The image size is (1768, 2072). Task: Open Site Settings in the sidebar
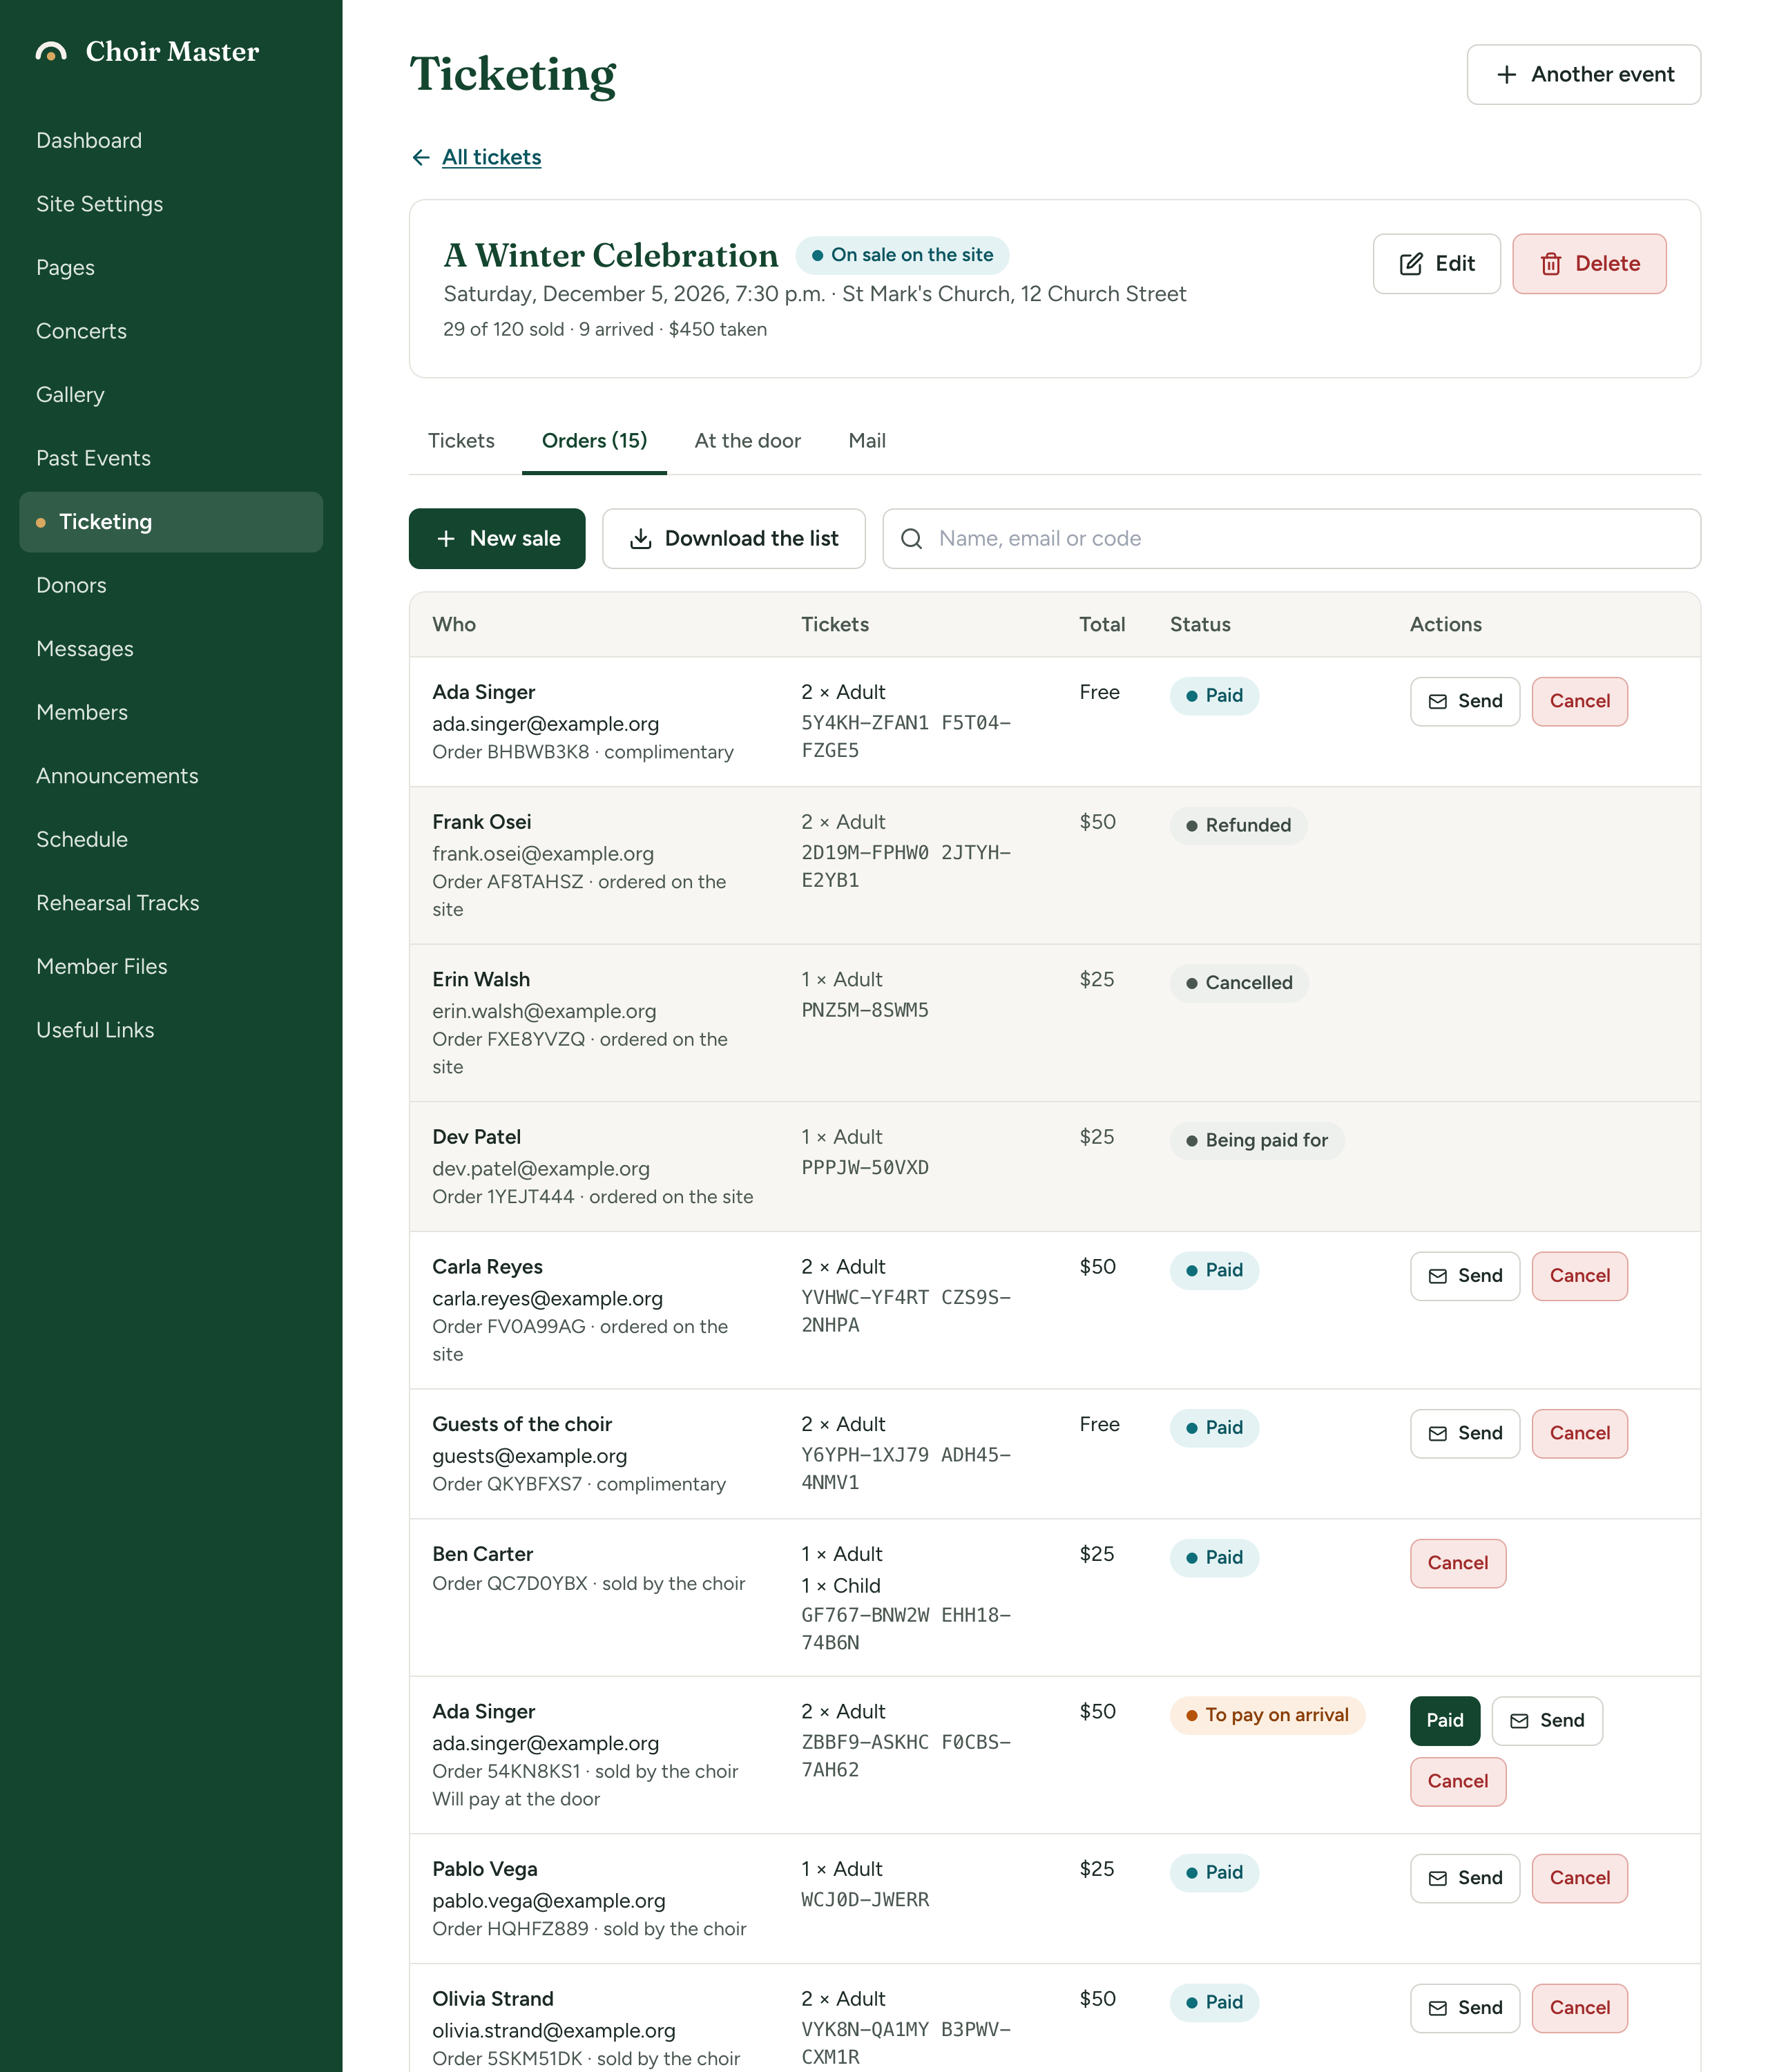pos(171,204)
